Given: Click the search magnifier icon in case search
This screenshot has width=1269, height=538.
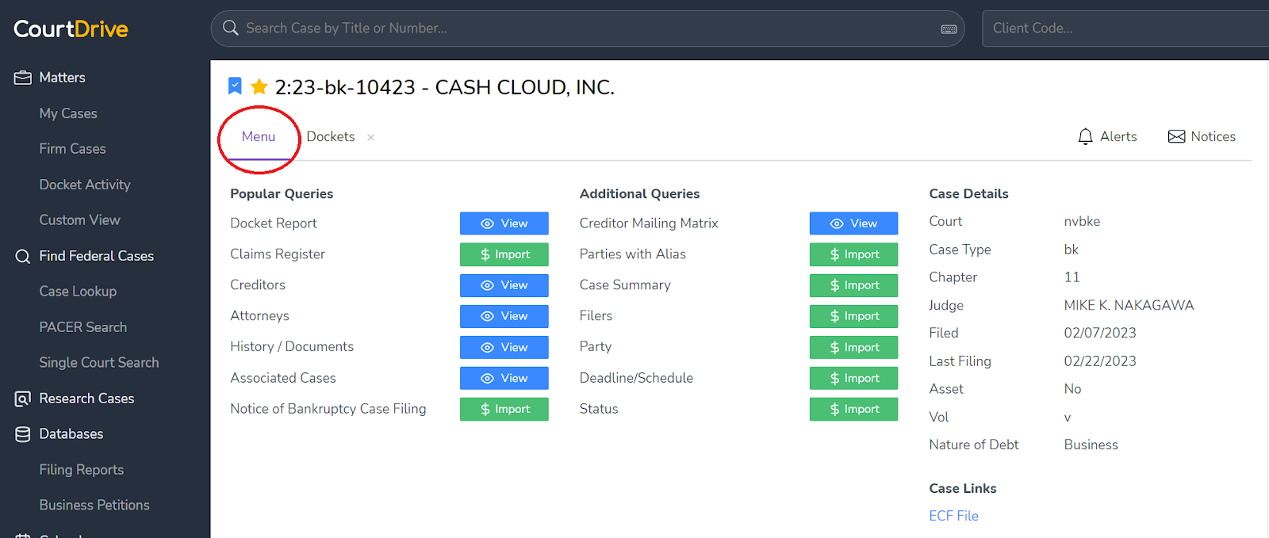Looking at the screenshot, I should 231,28.
